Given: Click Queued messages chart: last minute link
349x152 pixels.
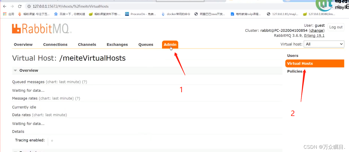Looking at the screenshot, I should [63, 82].
